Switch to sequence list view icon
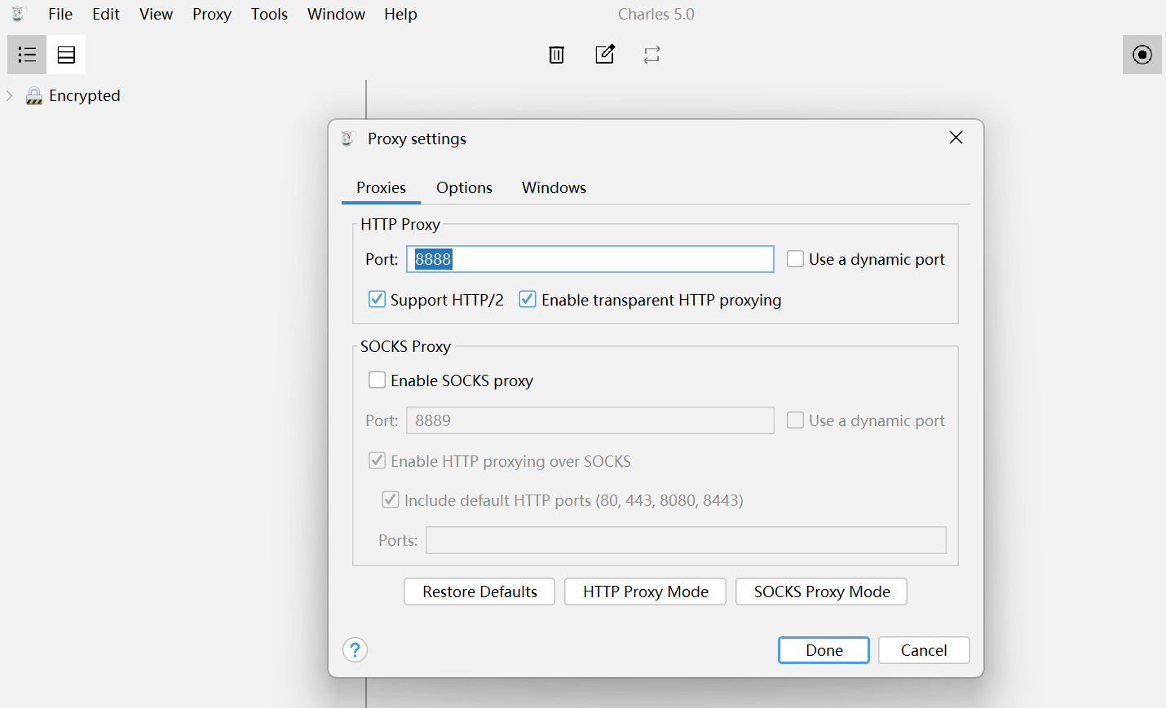 [x=66, y=55]
